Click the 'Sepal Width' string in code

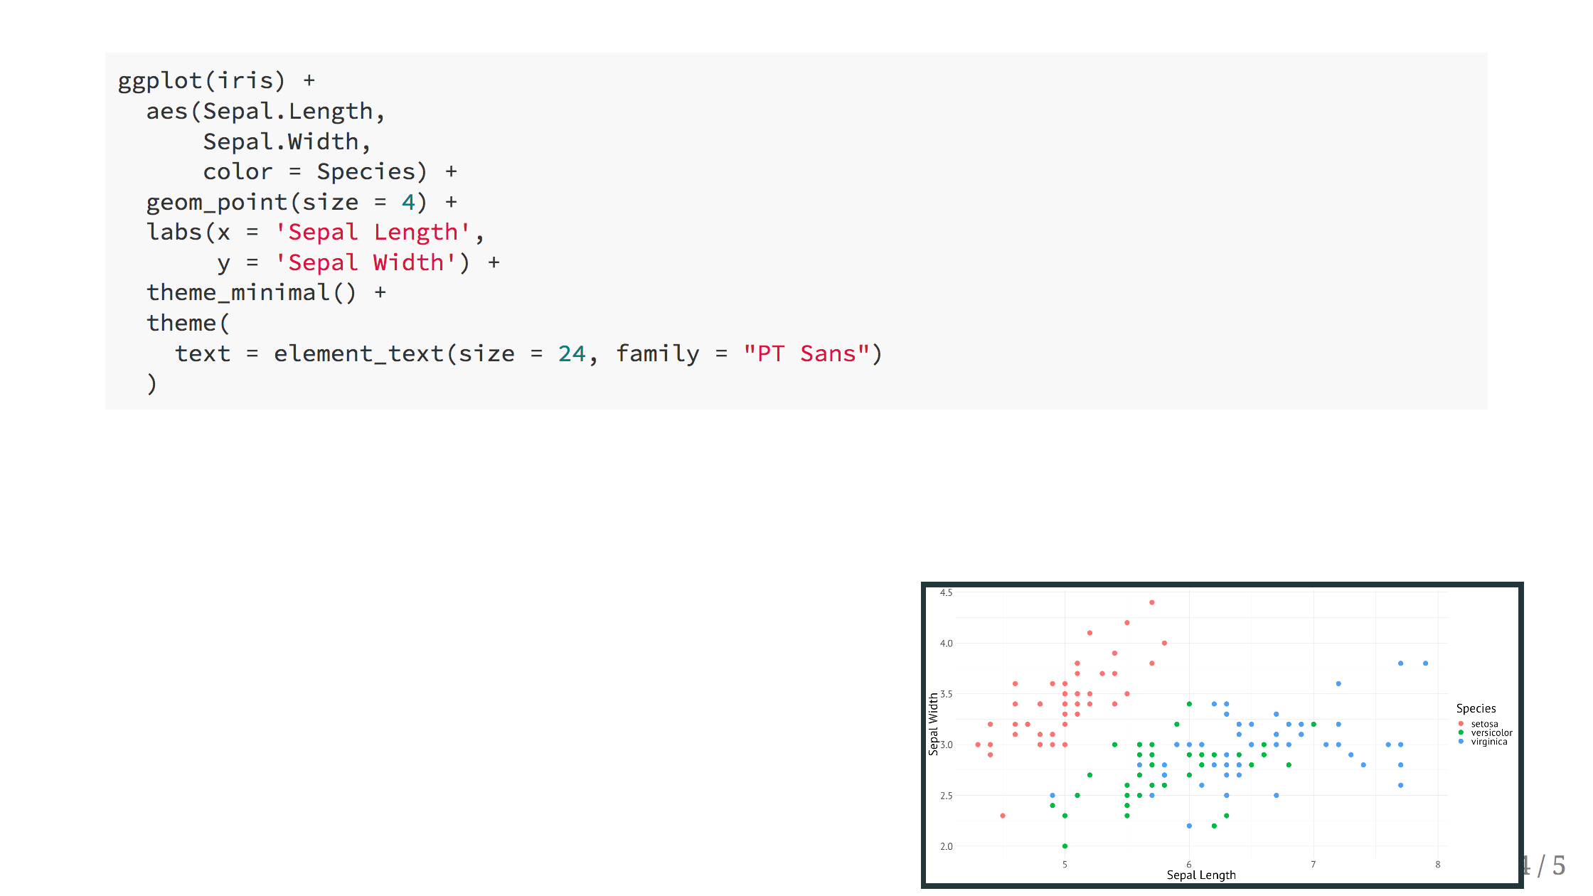tap(366, 262)
